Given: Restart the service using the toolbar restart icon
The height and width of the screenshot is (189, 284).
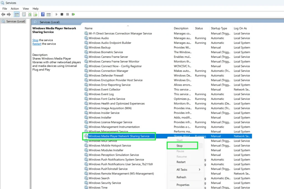Looking at the screenshot, I should click(73, 14).
